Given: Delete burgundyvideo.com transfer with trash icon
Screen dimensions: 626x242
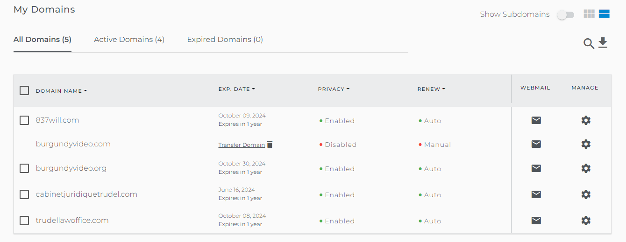Looking at the screenshot, I should point(270,145).
